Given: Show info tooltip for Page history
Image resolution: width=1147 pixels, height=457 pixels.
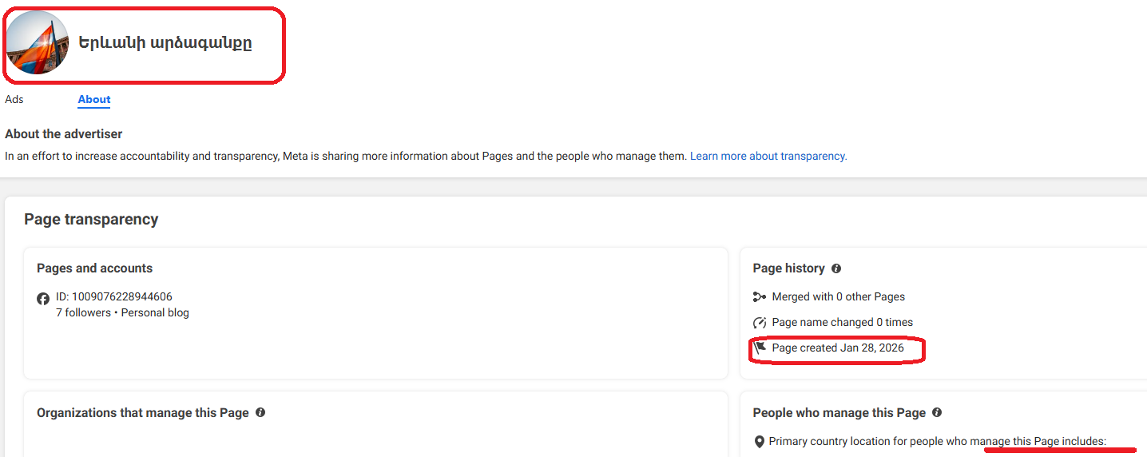Looking at the screenshot, I should point(836,268).
